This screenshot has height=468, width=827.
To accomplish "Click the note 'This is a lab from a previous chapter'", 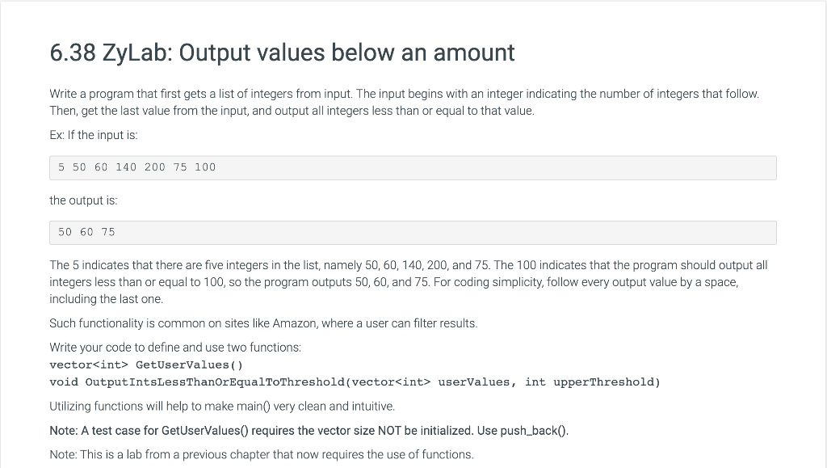I will coord(262,455).
